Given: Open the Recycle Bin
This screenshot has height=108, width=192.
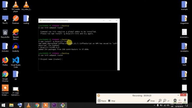Looking at the screenshot, I should click(5, 34).
